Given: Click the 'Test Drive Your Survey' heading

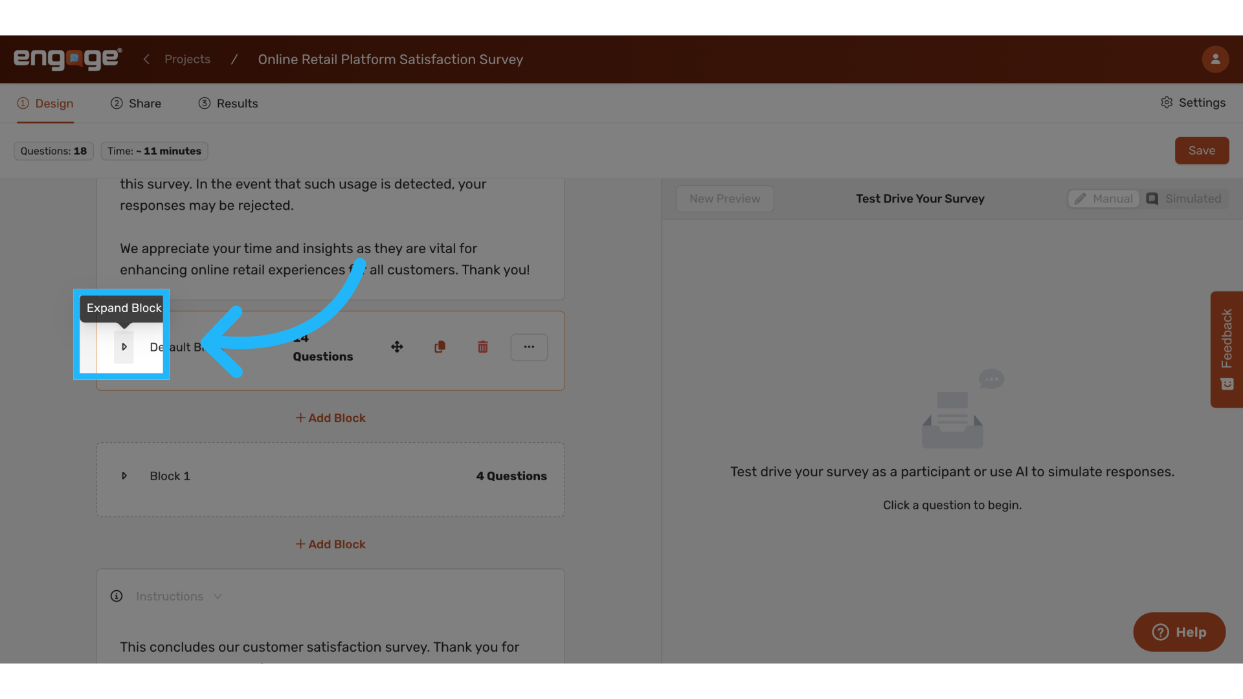Looking at the screenshot, I should click(x=920, y=199).
